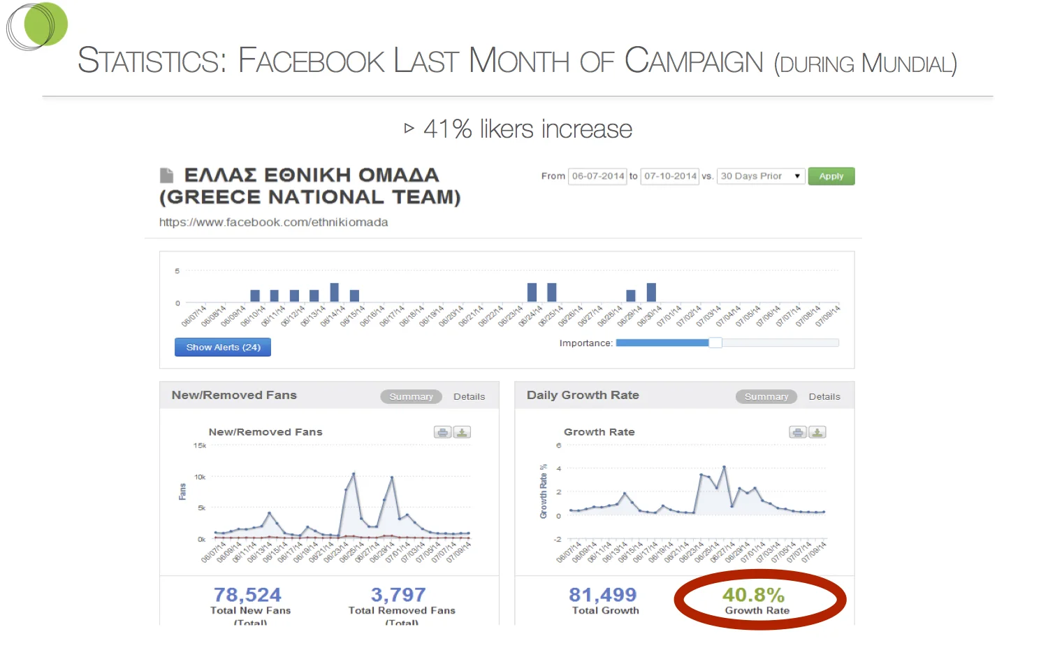
Task: Click the 40.8% Growth Rate value
Action: [x=753, y=595]
